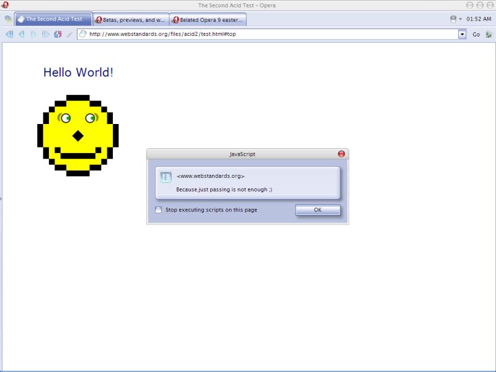The width and height of the screenshot is (496, 372).
Task: Click the smiley's left green eye
Action: [66, 118]
